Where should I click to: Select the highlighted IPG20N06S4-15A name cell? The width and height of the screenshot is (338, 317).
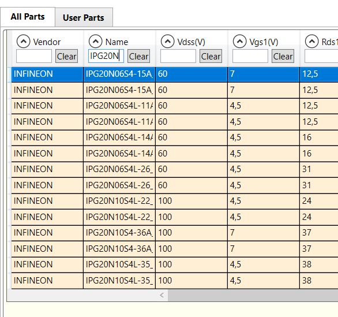coord(119,74)
